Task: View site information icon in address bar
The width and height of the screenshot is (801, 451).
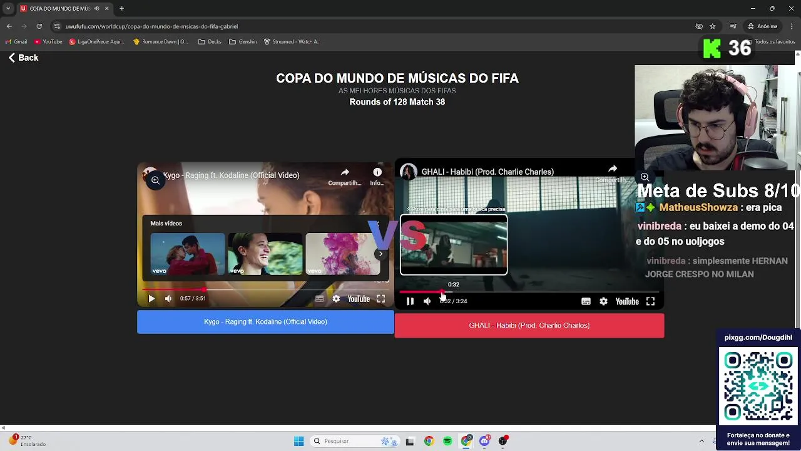Action: [58, 26]
